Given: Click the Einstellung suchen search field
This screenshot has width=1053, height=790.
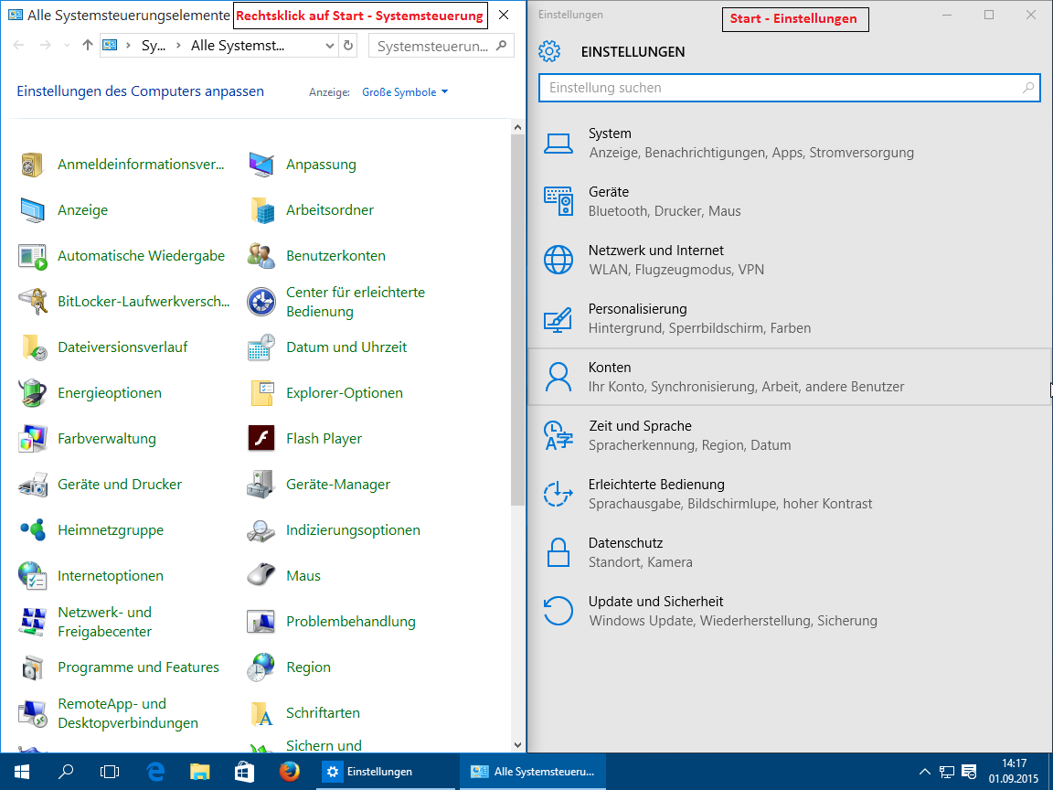Looking at the screenshot, I should pyautogui.click(x=790, y=88).
